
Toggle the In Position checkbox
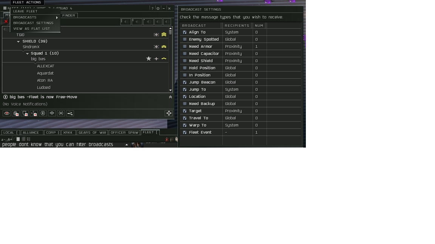(185, 75)
